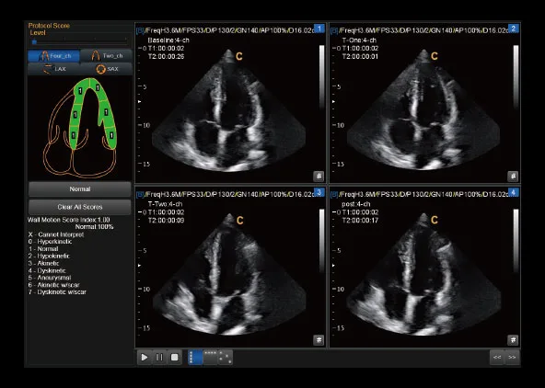Click the # icon on T-One 4-ch panel
The height and width of the screenshot is (388, 545).
[x=513, y=177]
